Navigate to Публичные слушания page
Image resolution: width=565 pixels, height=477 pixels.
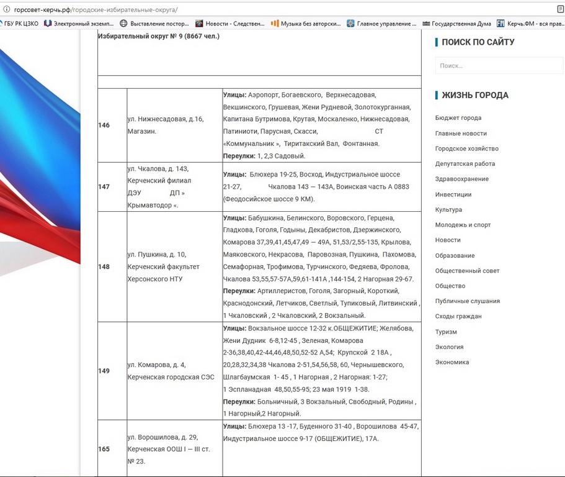coord(467,301)
